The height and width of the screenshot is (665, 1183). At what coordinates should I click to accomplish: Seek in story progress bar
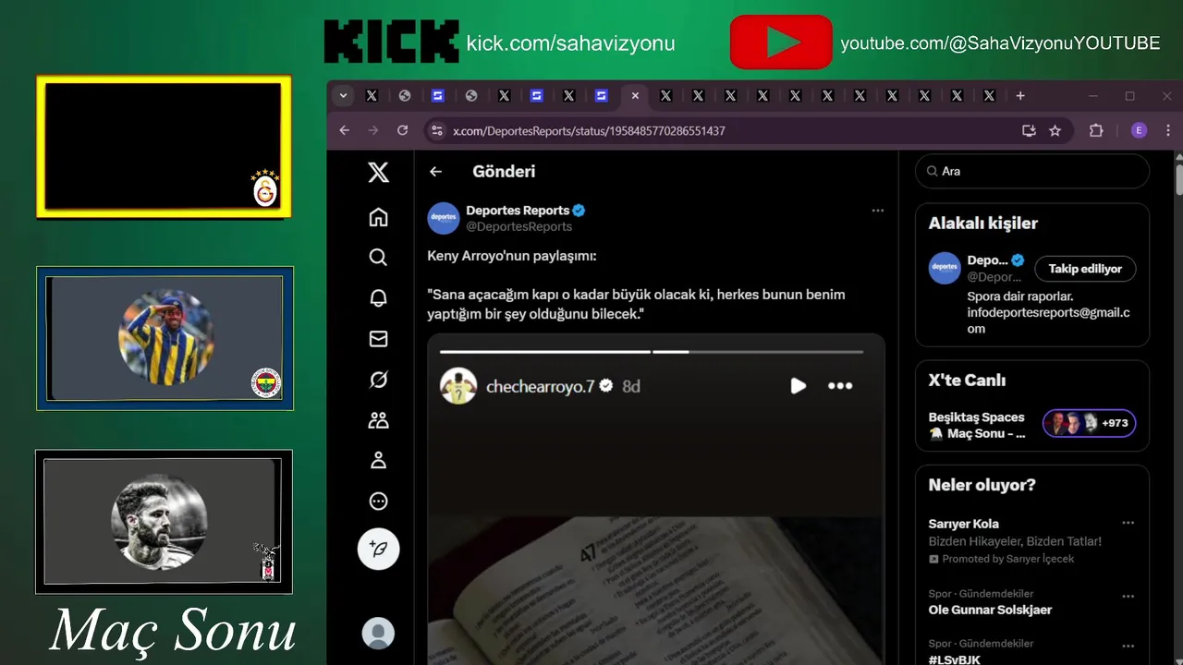point(652,352)
